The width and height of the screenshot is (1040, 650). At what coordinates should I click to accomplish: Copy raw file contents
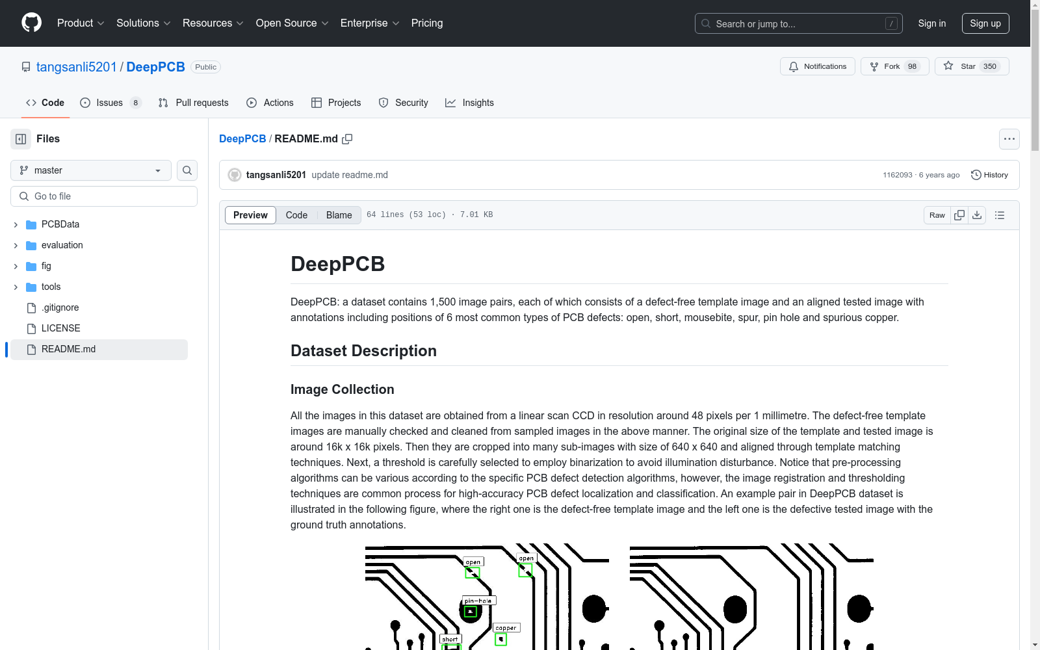pyautogui.click(x=959, y=215)
